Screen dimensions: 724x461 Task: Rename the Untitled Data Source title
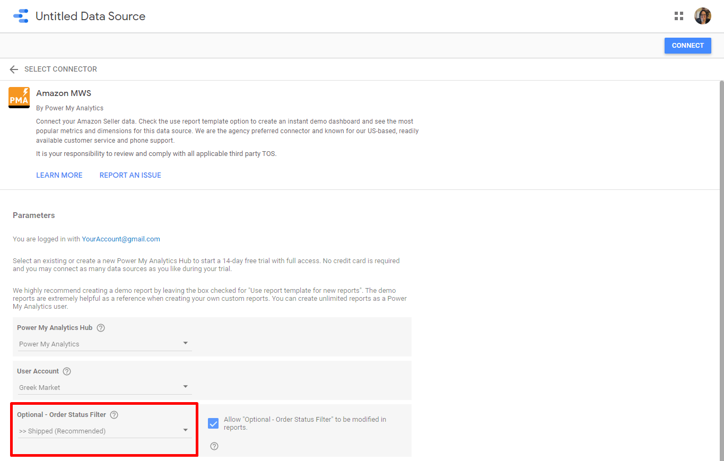(x=90, y=16)
